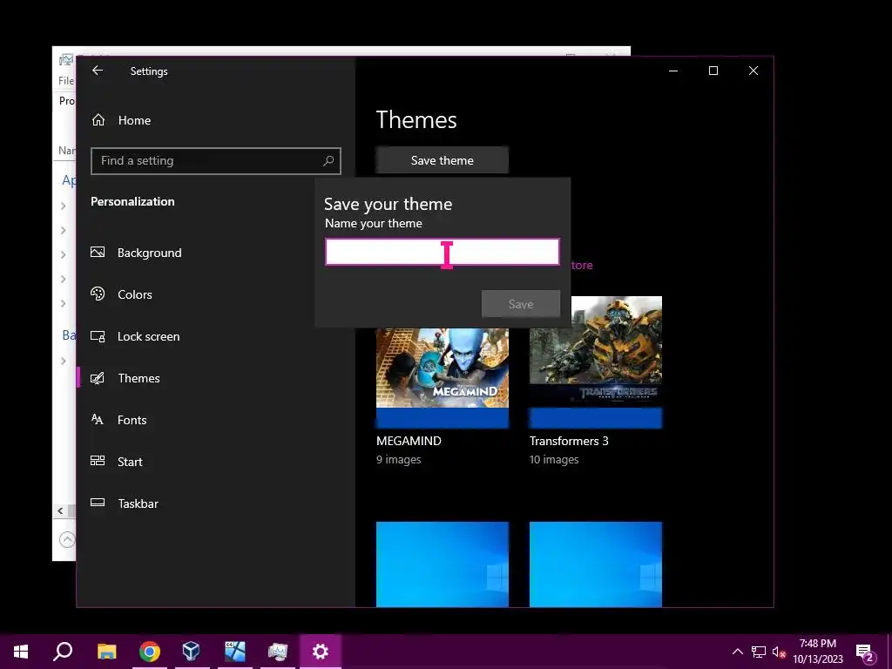The height and width of the screenshot is (669, 892).
Task: Open Home in the Settings sidebar
Action: pyautogui.click(x=120, y=120)
